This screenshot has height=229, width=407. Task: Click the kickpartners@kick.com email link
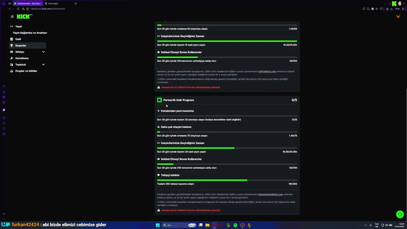[270, 194]
